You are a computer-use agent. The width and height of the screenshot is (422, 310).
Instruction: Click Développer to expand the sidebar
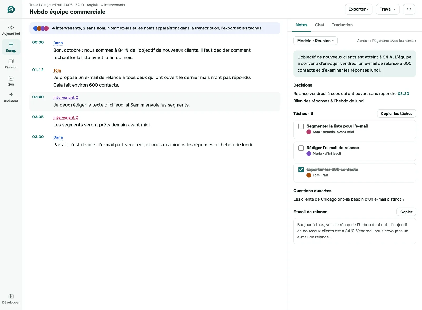click(11, 299)
